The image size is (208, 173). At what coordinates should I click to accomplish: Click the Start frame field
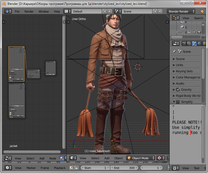pyautogui.click(x=95, y=168)
